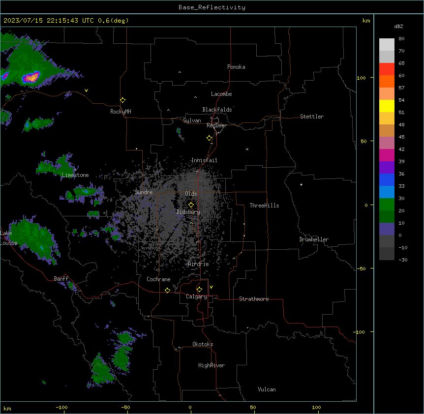Click the yellow V marker east of Calgary
This screenshot has height=414, width=424.
[x=211, y=287]
